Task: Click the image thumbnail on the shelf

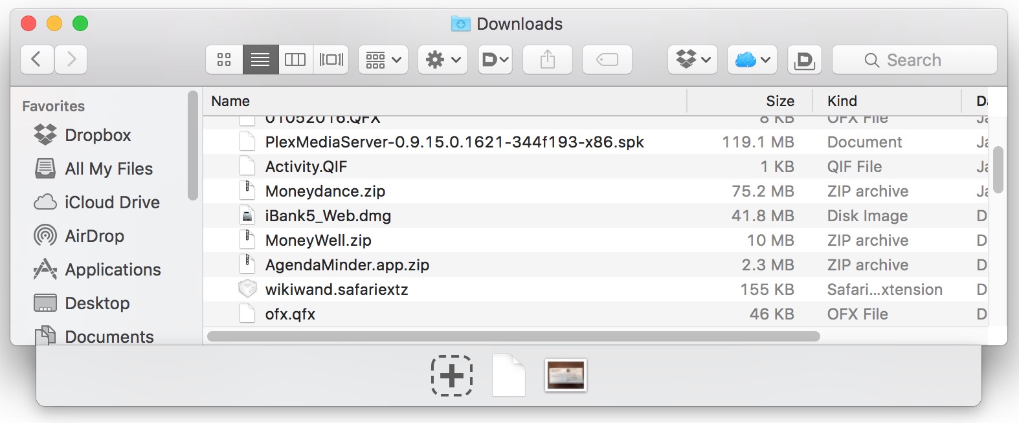Action: click(x=566, y=375)
